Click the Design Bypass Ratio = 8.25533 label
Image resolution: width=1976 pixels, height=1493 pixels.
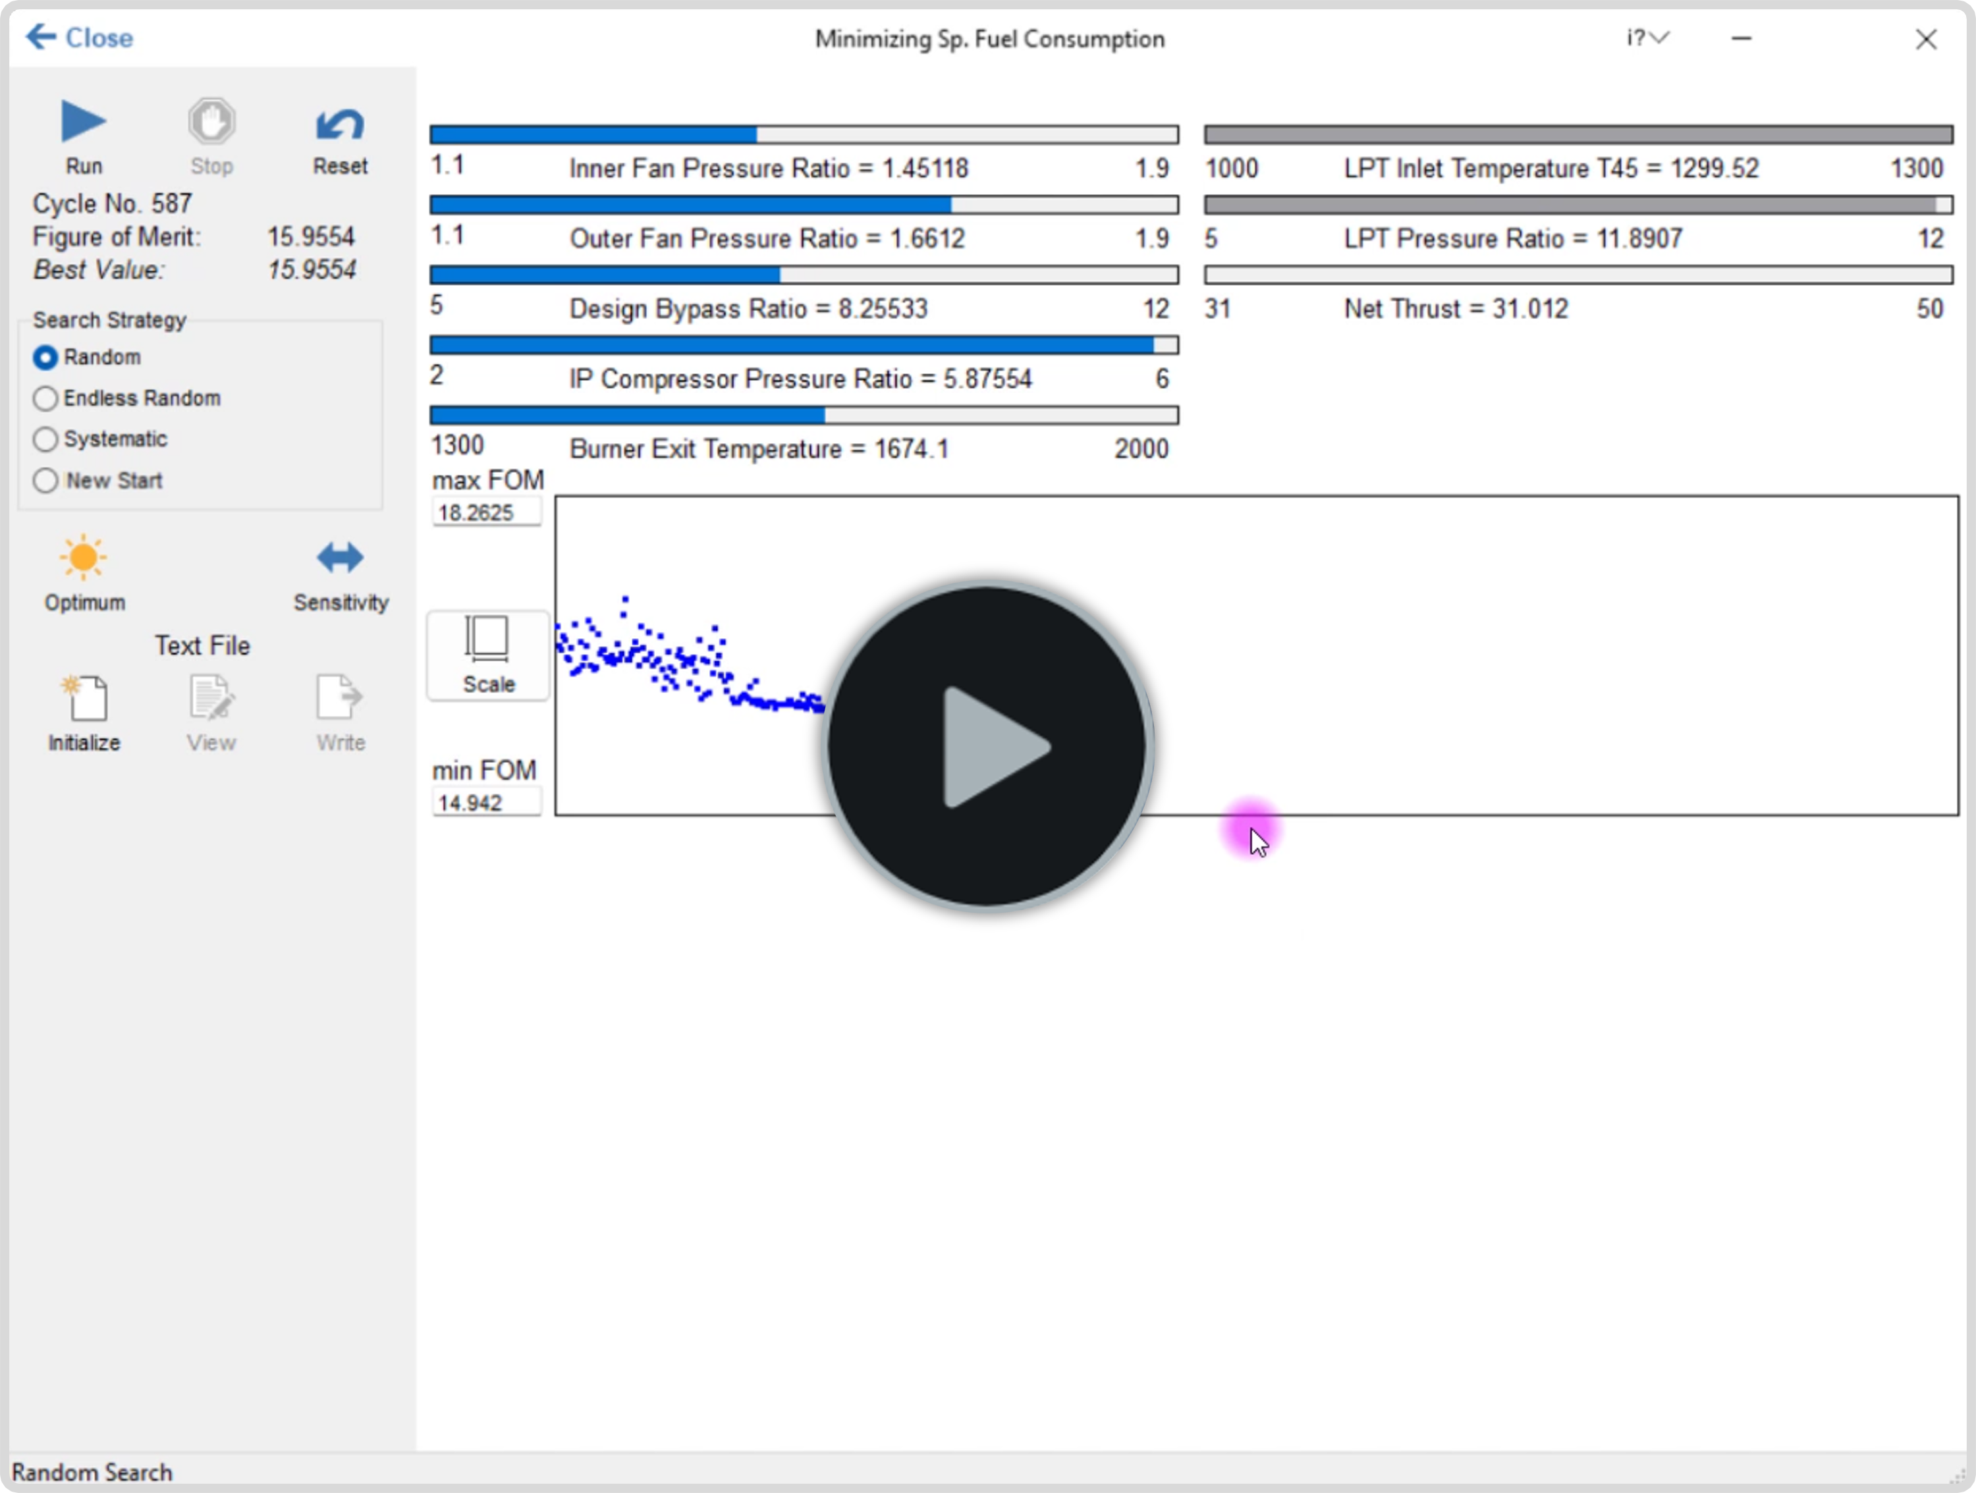749,309
